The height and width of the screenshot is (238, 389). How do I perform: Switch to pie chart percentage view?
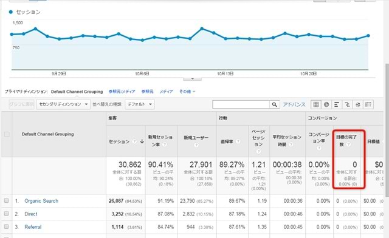tap(326, 104)
